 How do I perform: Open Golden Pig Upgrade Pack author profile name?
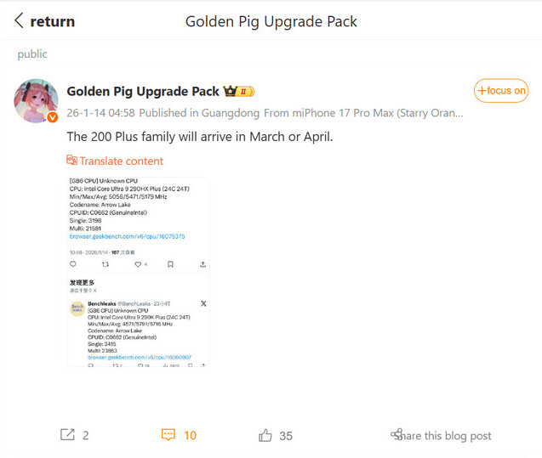pos(143,91)
